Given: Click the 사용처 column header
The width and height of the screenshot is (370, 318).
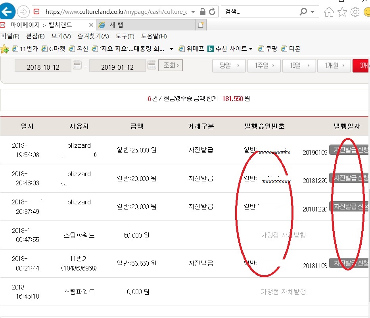Looking at the screenshot, I should [x=79, y=126].
